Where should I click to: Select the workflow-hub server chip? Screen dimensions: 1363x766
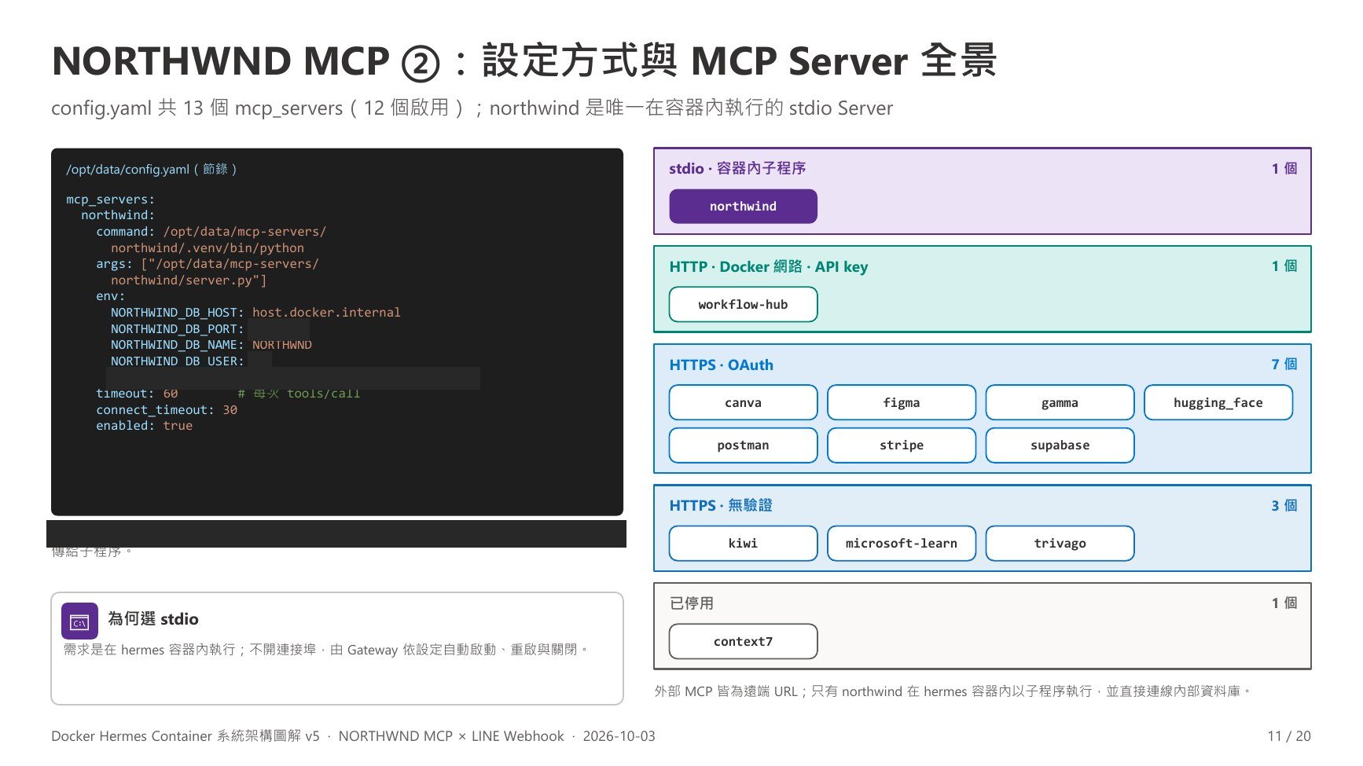coord(743,305)
